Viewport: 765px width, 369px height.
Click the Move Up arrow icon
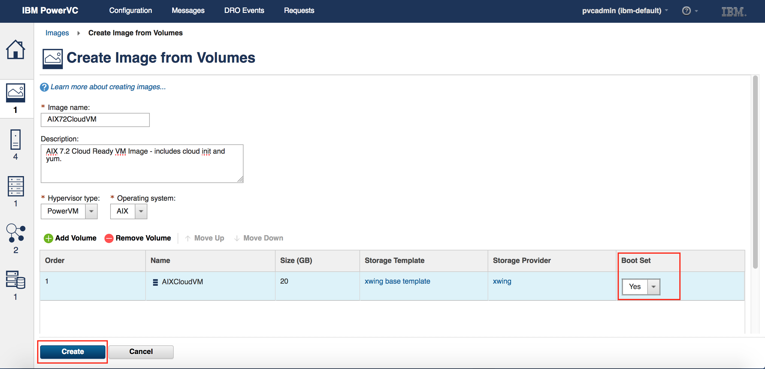click(188, 238)
